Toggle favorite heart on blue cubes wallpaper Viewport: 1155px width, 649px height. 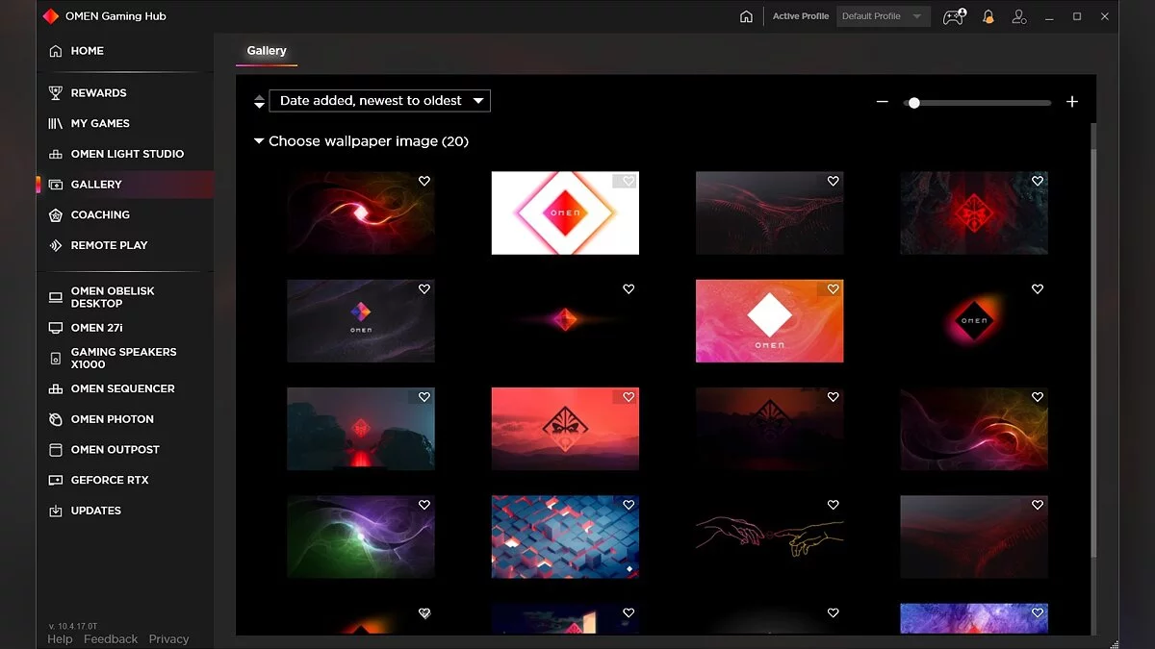tap(629, 505)
